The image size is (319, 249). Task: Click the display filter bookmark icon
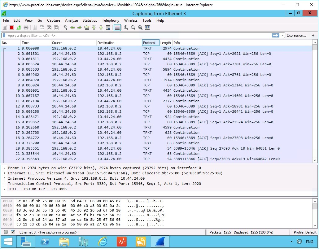pyautogui.click(x=4, y=35)
